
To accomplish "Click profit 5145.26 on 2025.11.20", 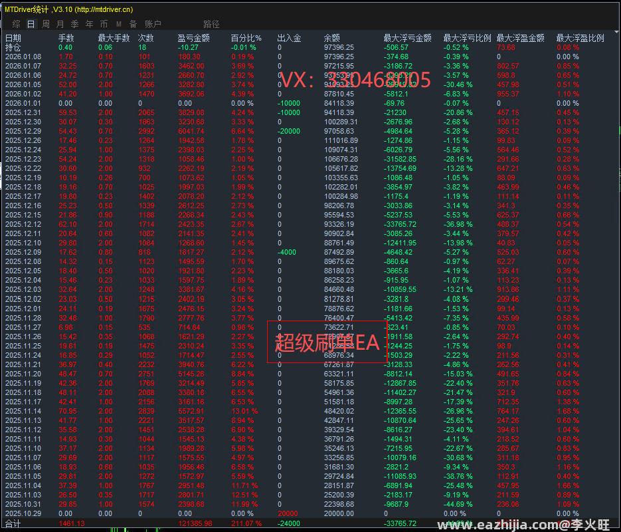I will point(191,374).
